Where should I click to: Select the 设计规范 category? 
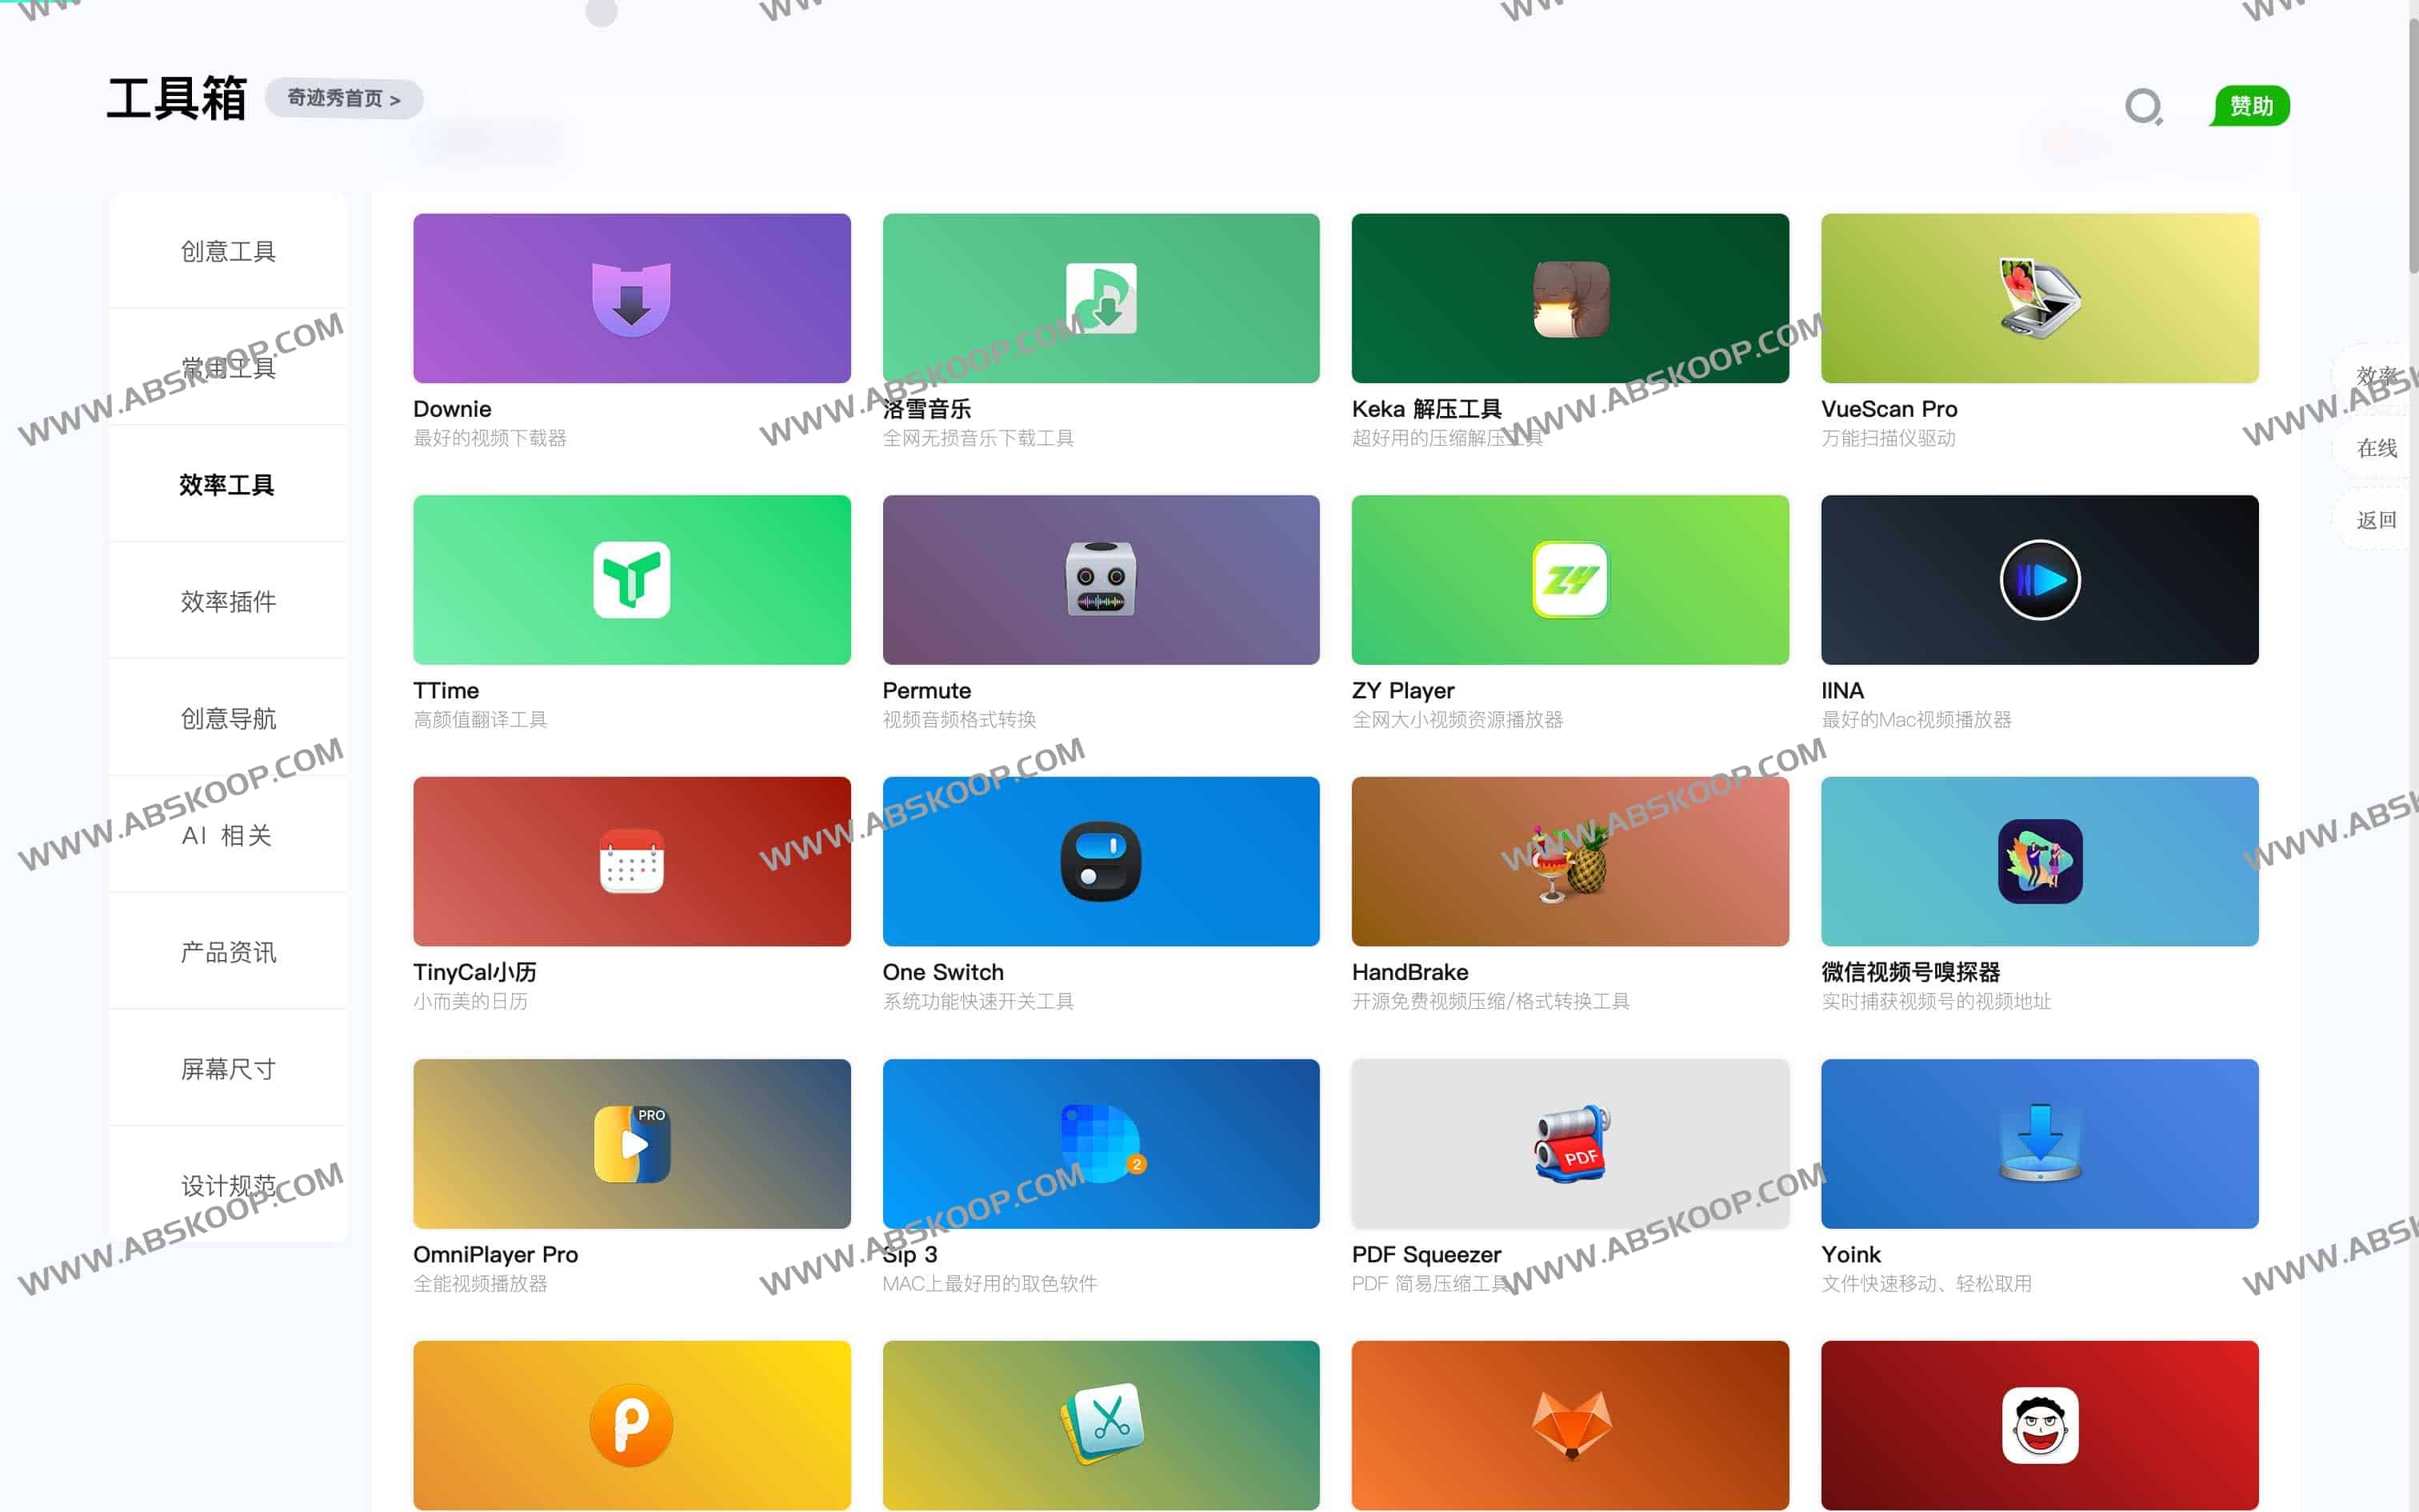228,1186
